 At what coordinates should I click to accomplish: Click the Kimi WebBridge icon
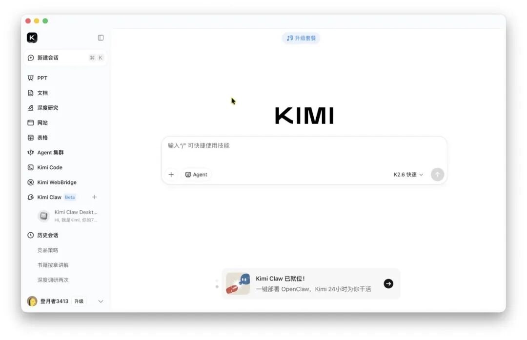coord(31,182)
